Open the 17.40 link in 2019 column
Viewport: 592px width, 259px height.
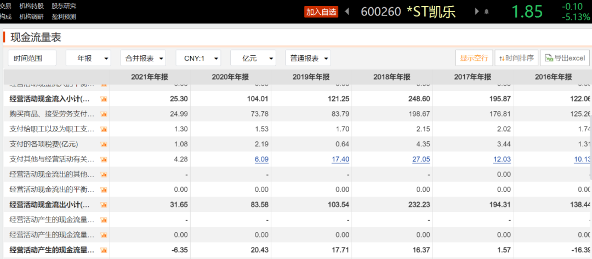(340, 159)
